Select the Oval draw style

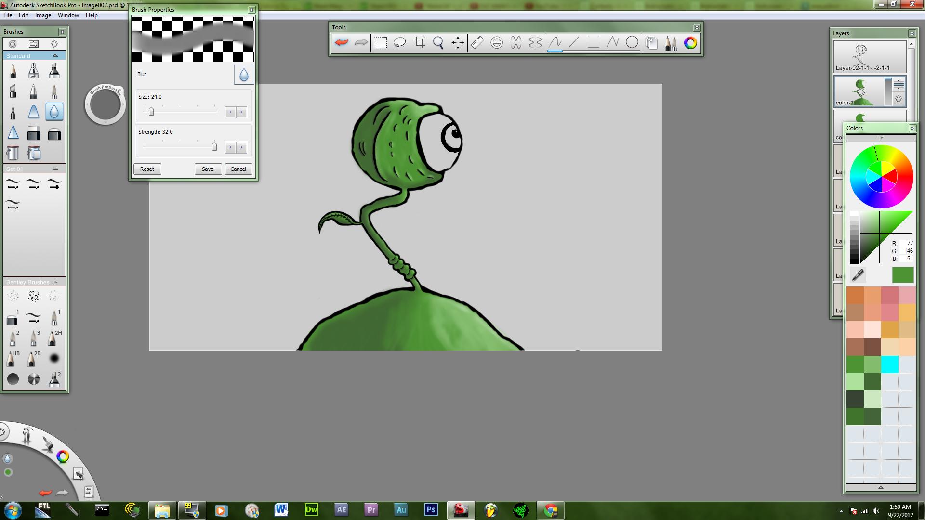tap(632, 42)
